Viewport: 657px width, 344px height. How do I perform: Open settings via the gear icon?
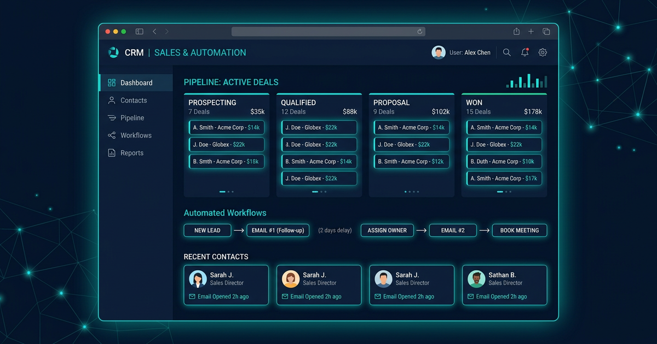point(543,52)
